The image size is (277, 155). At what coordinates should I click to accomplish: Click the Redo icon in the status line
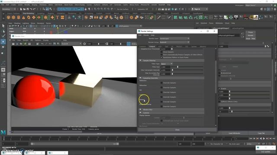click(34, 9)
